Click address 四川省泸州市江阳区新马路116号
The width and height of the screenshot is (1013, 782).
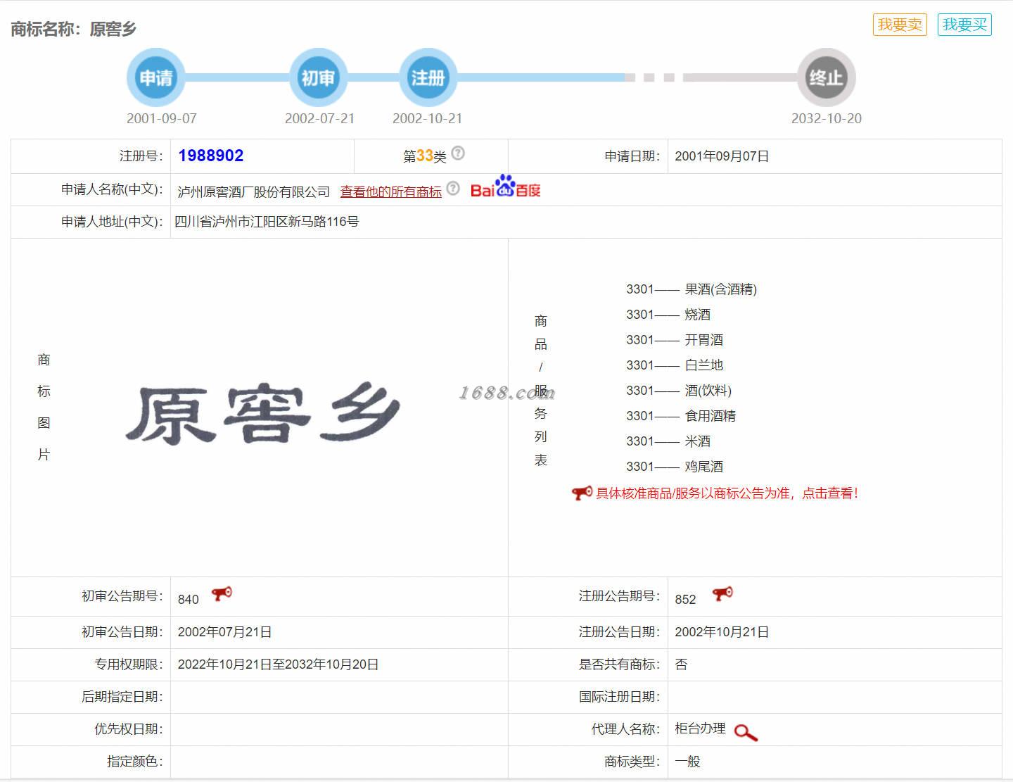[x=267, y=222]
